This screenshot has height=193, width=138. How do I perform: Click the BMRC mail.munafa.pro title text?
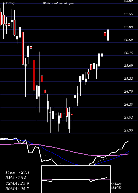tap(58, 3)
